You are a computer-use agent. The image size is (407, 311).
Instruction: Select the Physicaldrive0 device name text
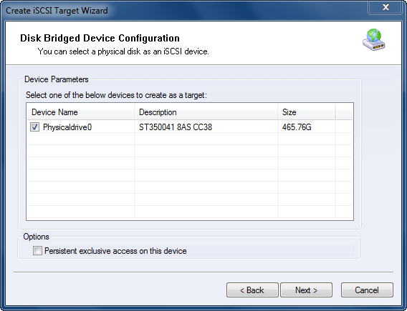pos(67,127)
